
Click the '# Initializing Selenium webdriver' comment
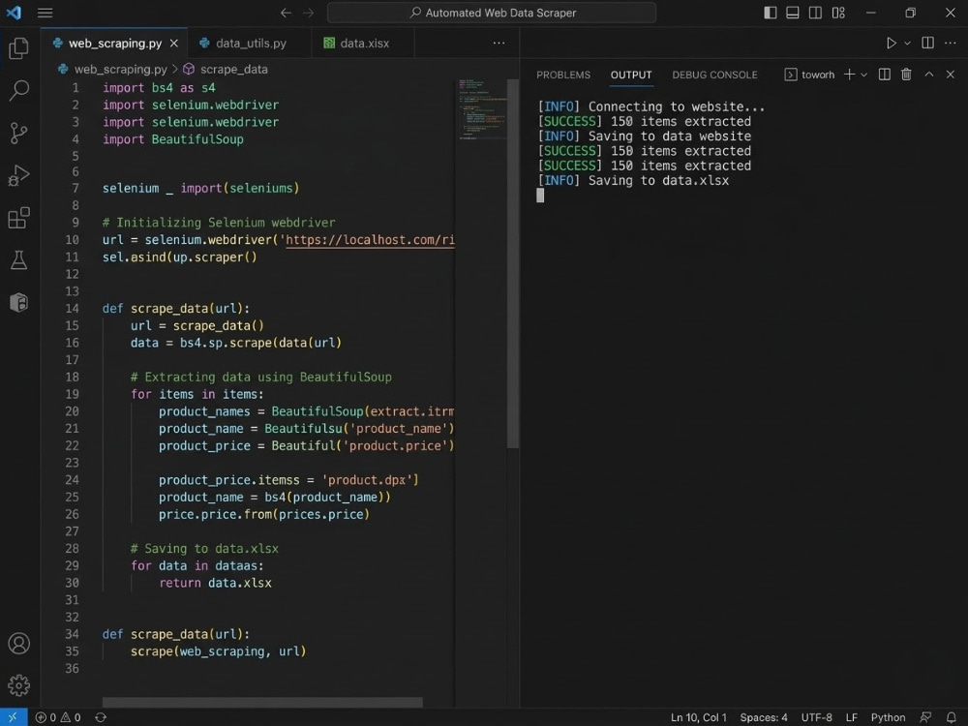tap(219, 223)
